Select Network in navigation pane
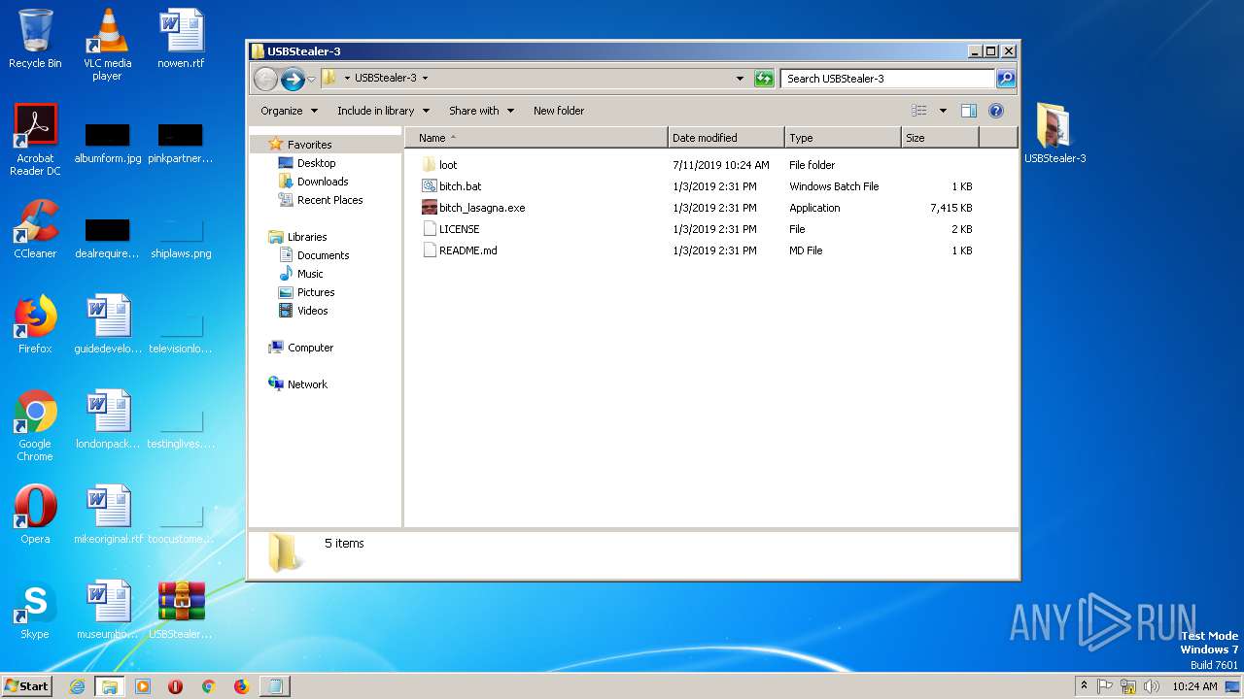This screenshot has height=699, width=1244. click(x=307, y=384)
